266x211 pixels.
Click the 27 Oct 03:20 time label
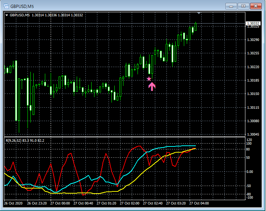pyautogui.click(x=176, y=203)
